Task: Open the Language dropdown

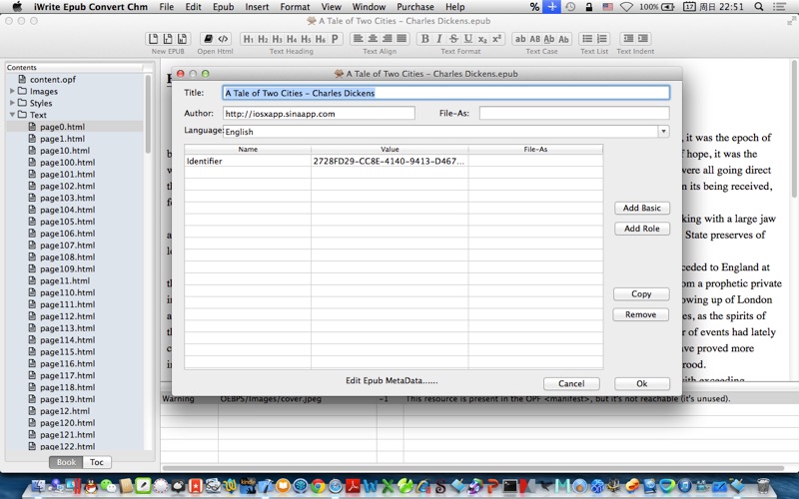Action: 663,132
